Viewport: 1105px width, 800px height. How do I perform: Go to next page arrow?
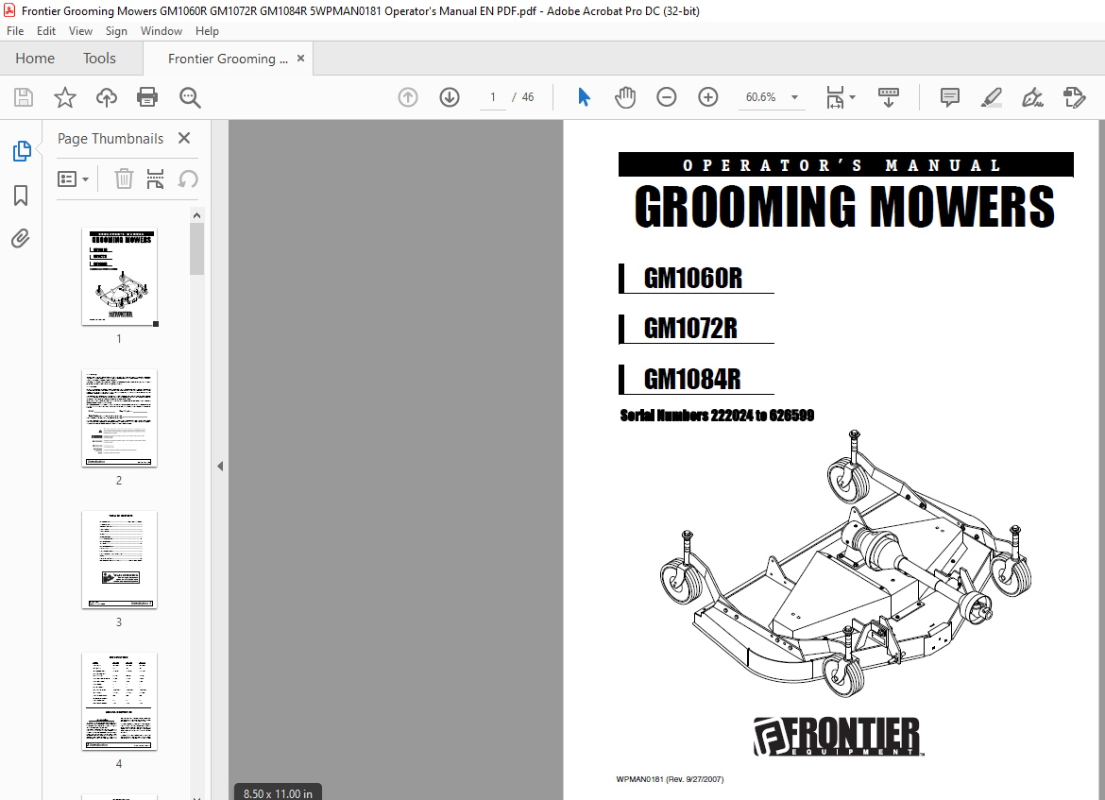coord(450,97)
